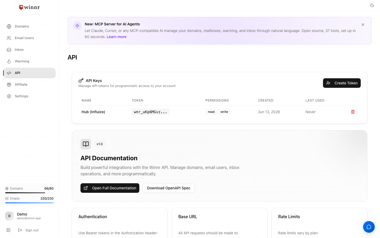Click the Jun 13, 2026 created date

click(x=269, y=112)
